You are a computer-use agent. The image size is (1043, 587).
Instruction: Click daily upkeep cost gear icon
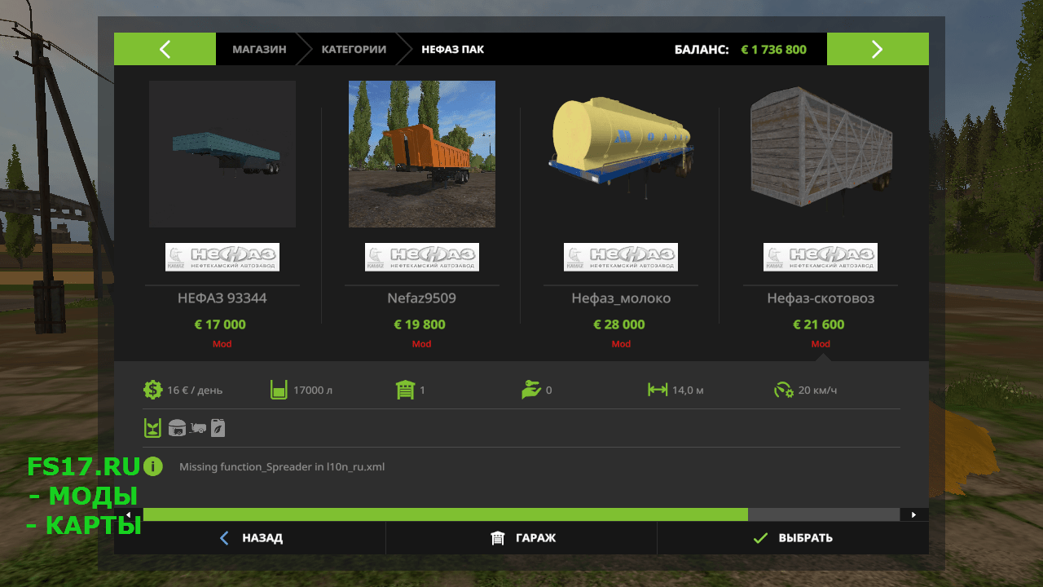click(x=152, y=390)
